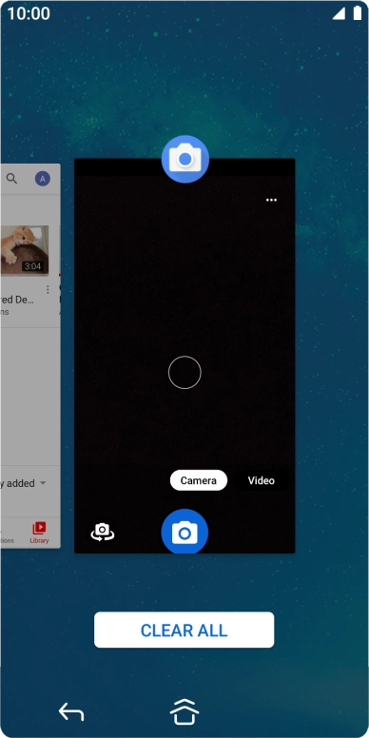Image resolution: width=369 pixels, height=738 pixels.
Task: Open the video title starting with "red De"
Action: coord(17,301)
